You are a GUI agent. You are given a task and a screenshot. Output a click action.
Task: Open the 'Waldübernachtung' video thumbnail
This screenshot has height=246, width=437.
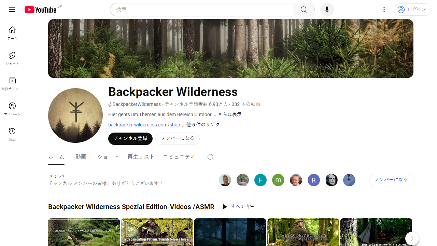[303, 232]
